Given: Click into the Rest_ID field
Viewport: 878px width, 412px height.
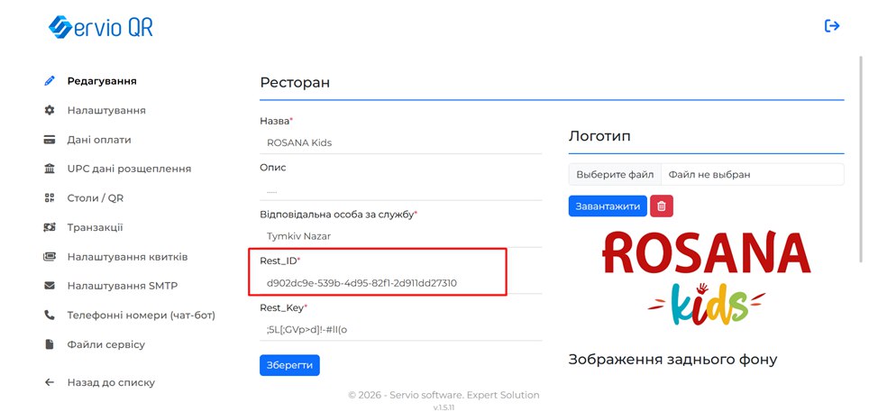Looking at the screenshot, I should [400, 283].
